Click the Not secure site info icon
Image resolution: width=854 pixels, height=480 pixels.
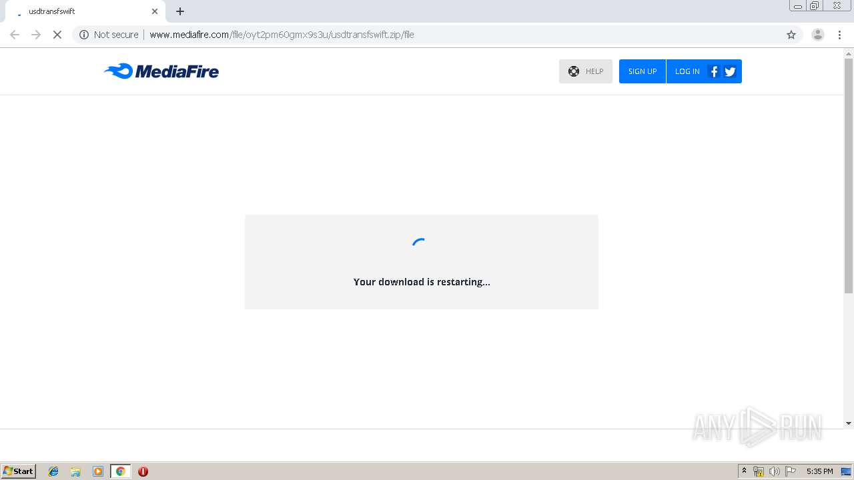pyautogui.click(x=84, y=35)
